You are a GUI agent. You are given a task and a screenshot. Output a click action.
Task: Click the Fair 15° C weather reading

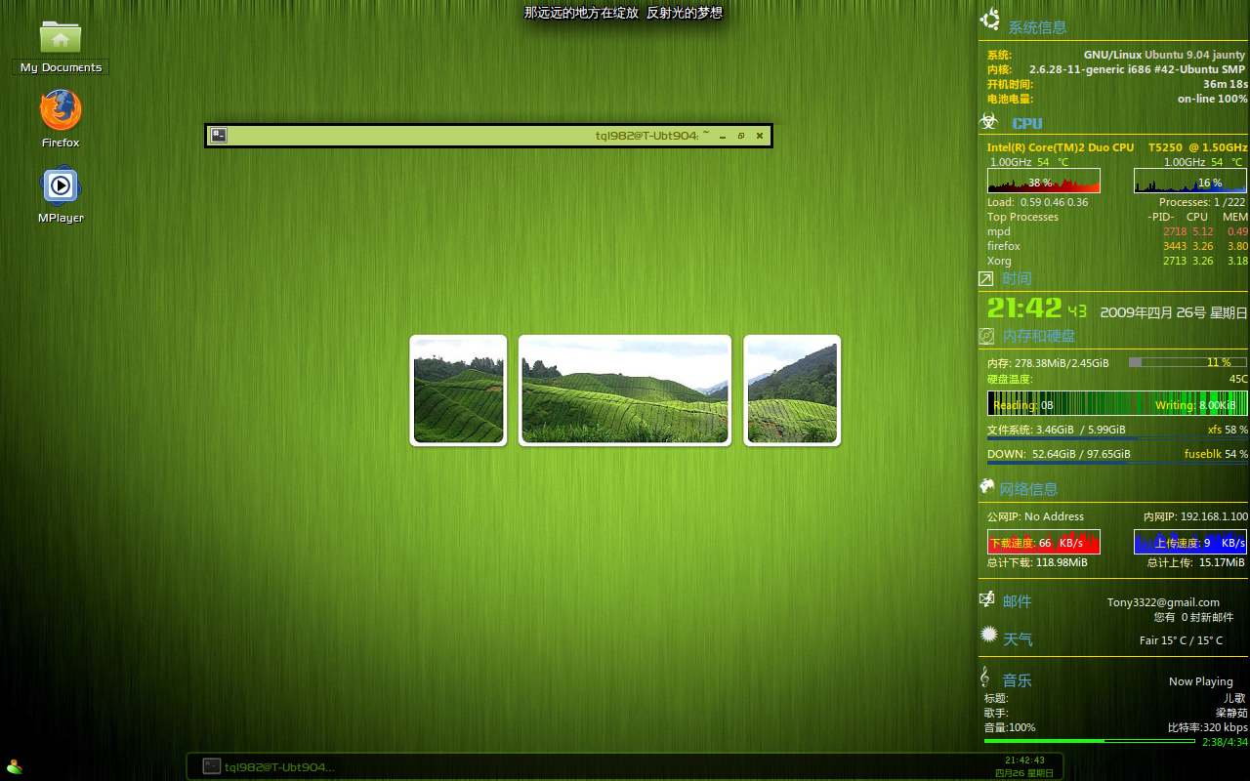(x=1181, y=640)
